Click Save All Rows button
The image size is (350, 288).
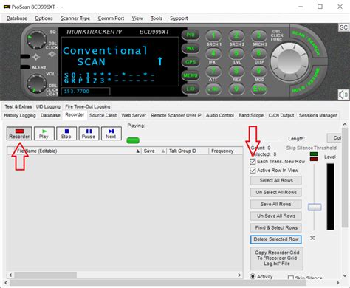coord(276,204)
